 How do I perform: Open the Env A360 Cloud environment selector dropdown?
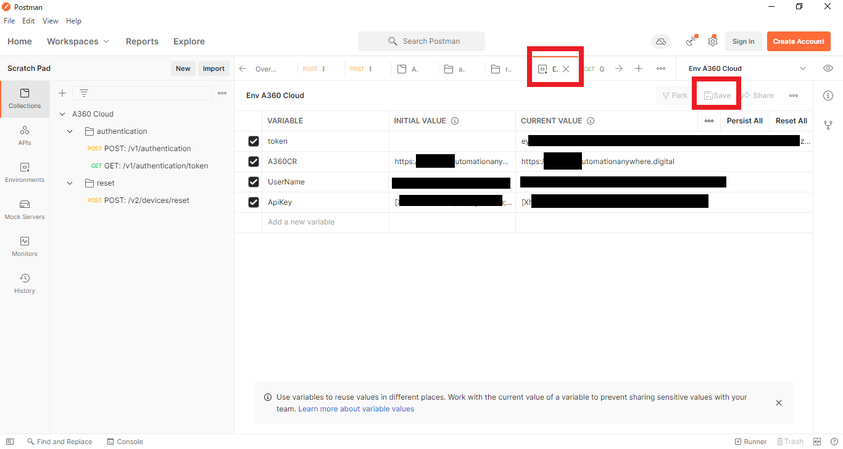(x=747, y=68)
